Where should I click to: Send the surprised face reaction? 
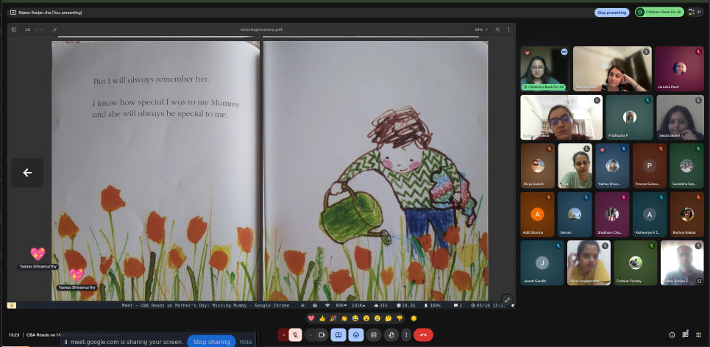pos(366,318)
